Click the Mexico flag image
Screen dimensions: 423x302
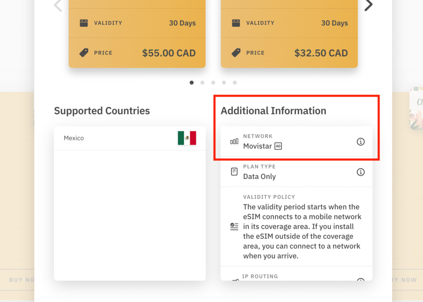[x=187, y=138]
